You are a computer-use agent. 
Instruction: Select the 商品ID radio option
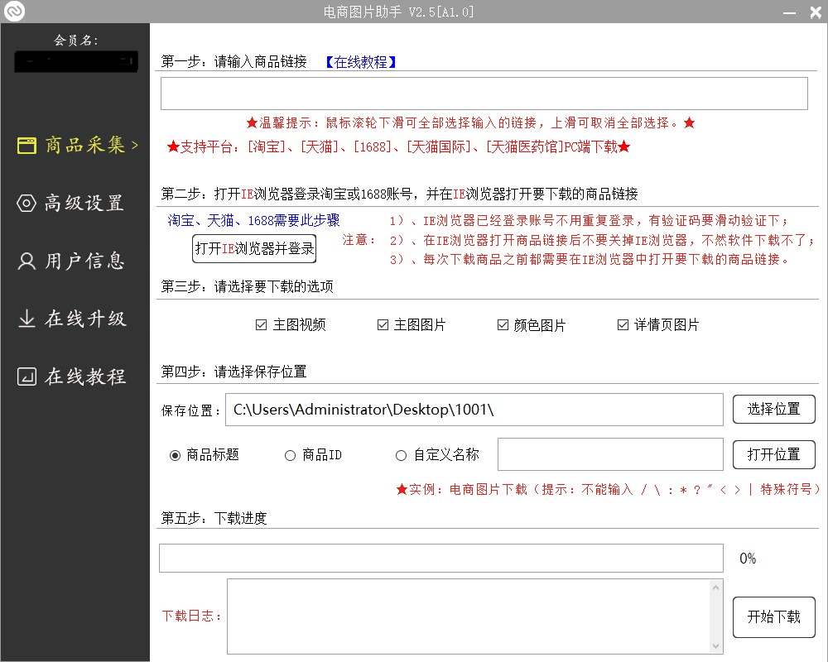pos(290,455)
